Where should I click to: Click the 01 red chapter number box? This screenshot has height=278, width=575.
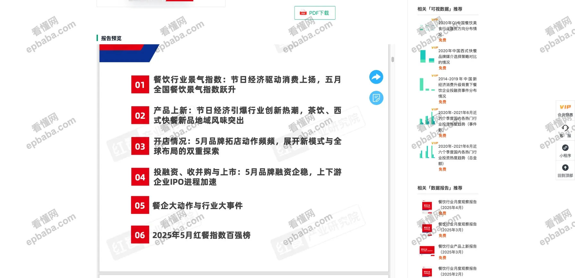140,84
